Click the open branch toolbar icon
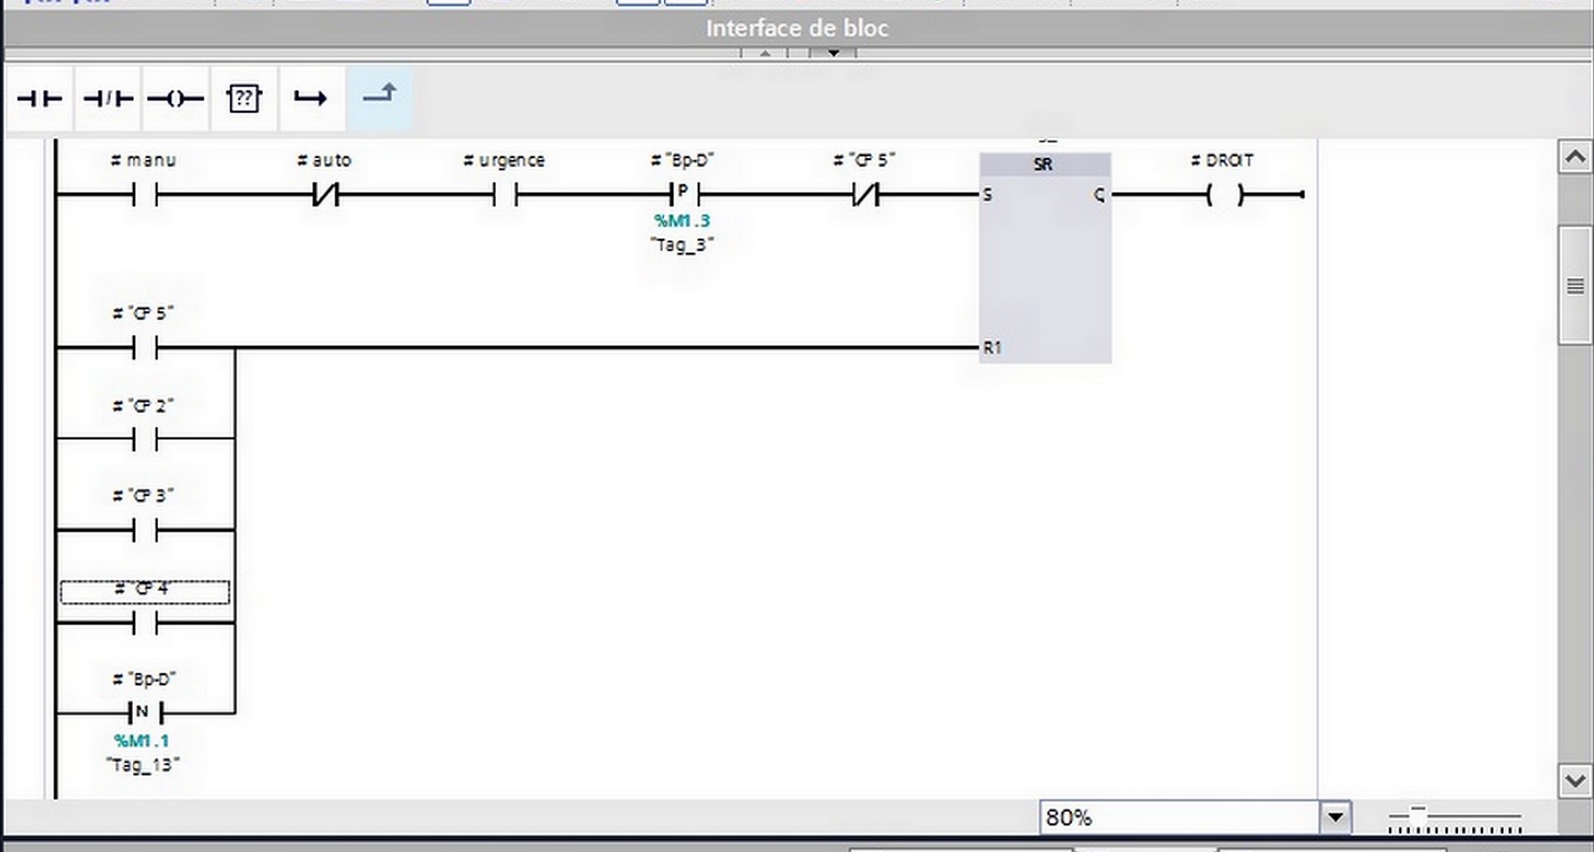1594x852 pixels. click(310, 98)
